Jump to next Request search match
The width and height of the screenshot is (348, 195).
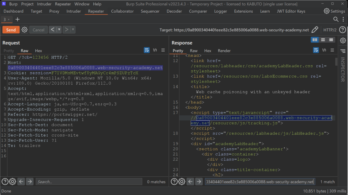[x=30, y=182]
